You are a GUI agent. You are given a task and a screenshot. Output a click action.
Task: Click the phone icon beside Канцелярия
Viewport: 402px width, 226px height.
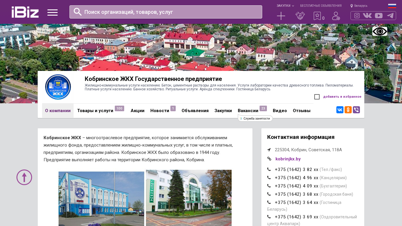[x=269, y=178]
